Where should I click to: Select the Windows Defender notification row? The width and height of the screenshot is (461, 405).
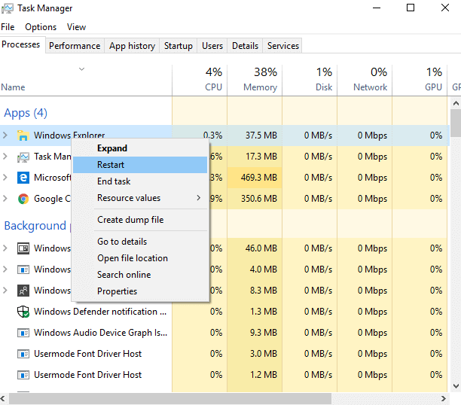pos(224,312)
